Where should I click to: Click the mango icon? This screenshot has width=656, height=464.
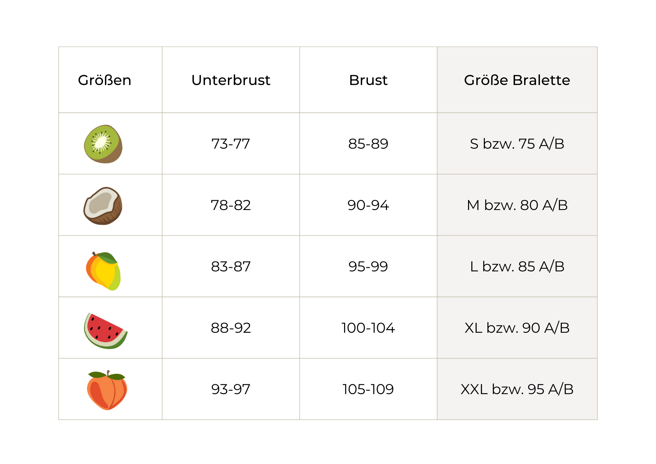click(x=104, y=271)
